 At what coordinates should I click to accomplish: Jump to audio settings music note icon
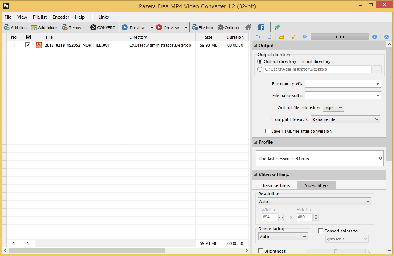pos(293,37)
